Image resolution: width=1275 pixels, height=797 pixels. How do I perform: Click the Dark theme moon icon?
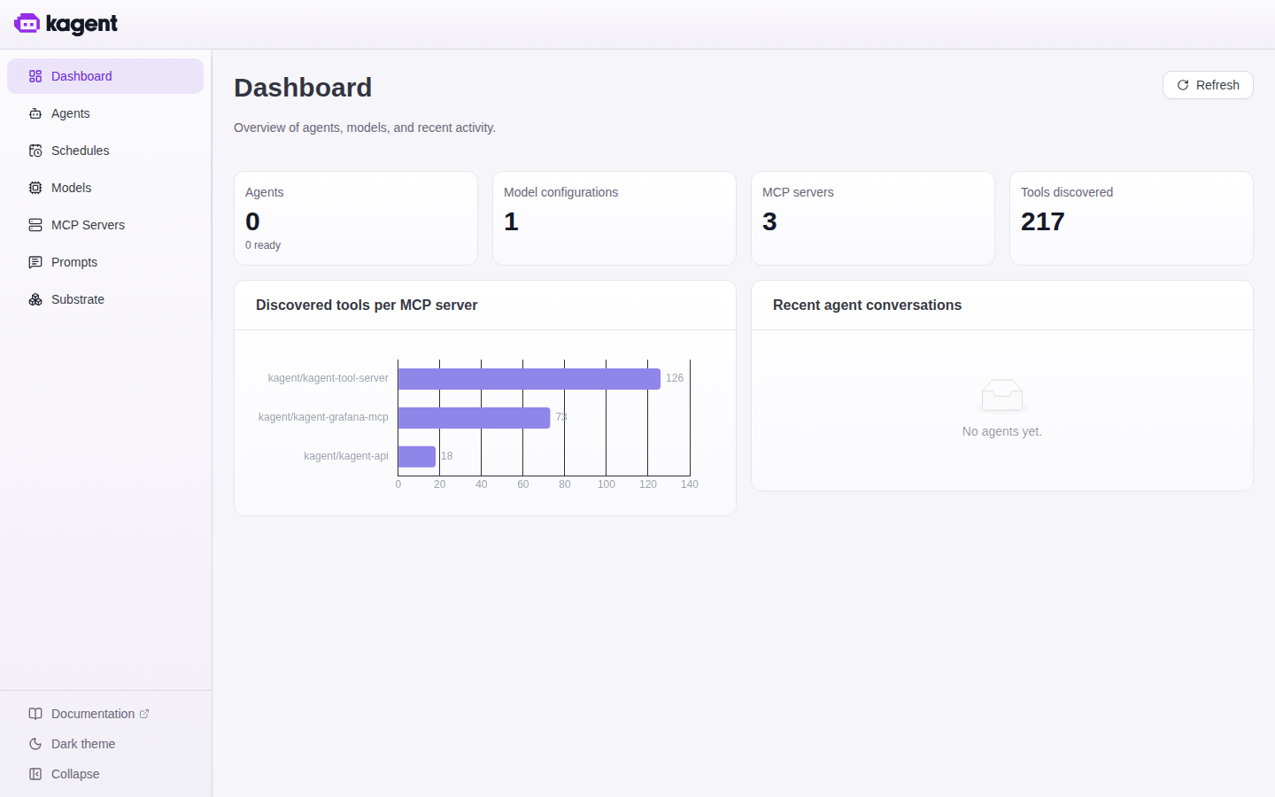[35, 744]
